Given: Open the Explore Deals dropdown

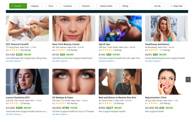Looking at the screenshot, I should coord(108,6).
